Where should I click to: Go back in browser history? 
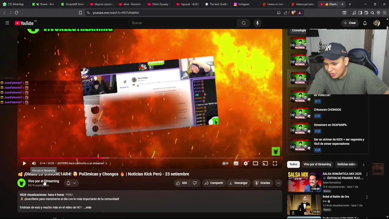point(4,13)
